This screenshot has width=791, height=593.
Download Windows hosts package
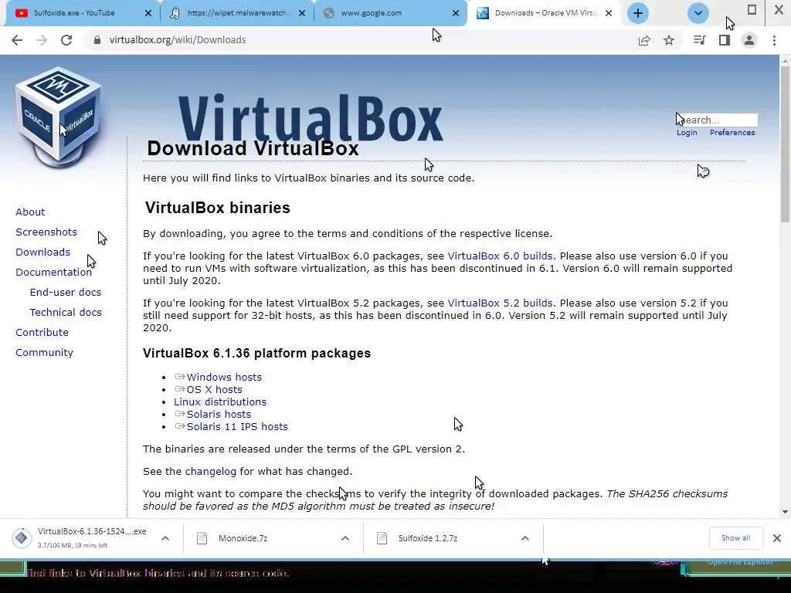tap(224, 377)
